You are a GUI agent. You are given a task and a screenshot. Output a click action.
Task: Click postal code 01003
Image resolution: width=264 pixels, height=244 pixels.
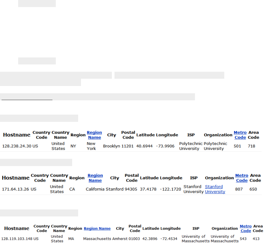tap(134, 239)
